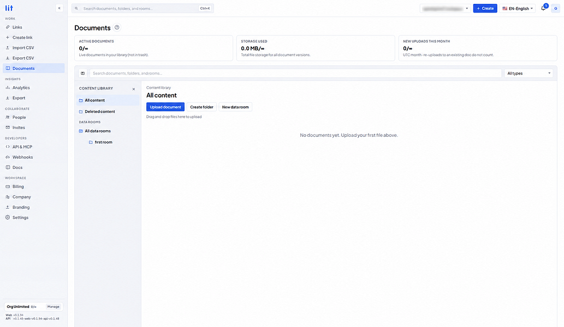This screenshot has height=327, width=564.
Task: Open the workspace selector dropdown
Action: tap(446, 8)
